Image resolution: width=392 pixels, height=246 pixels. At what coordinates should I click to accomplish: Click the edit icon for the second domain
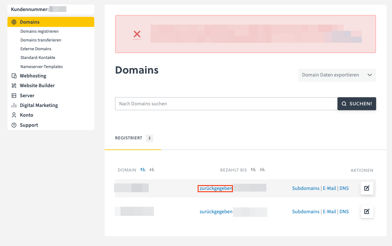[x=367, y=212]
